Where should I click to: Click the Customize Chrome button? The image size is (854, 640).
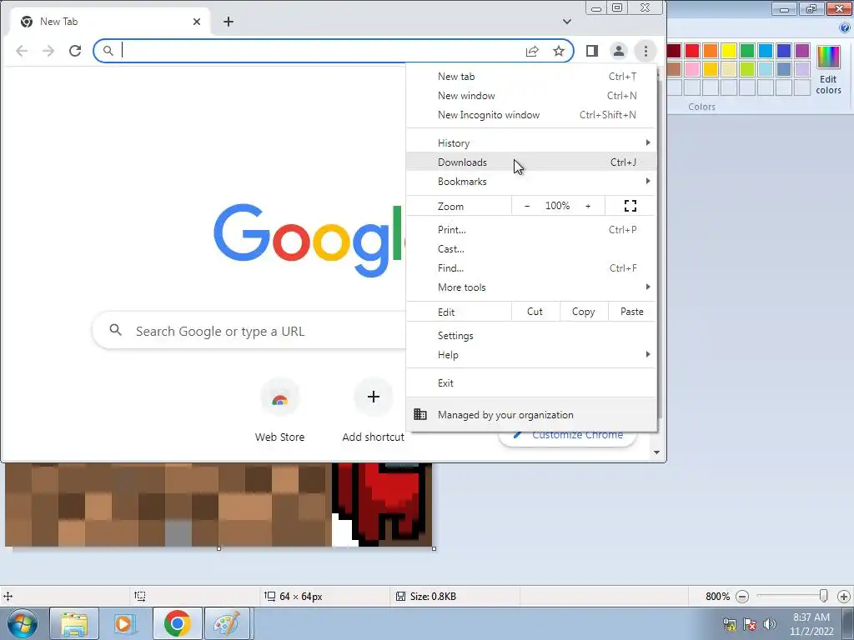click(567, 436)
